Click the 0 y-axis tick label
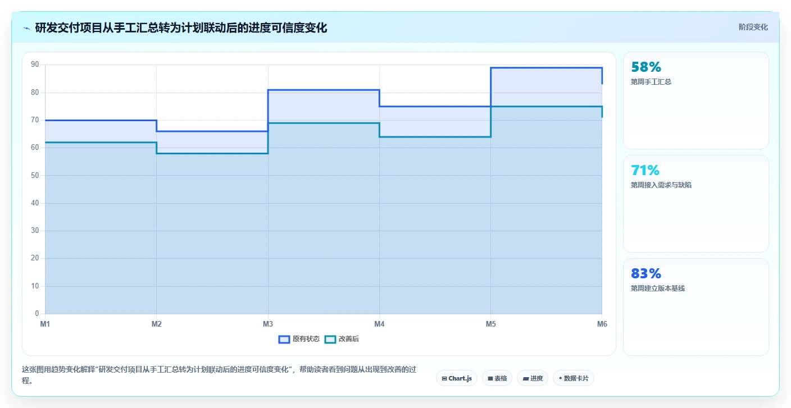Screen dimensions: 791x408 [37, 314]
